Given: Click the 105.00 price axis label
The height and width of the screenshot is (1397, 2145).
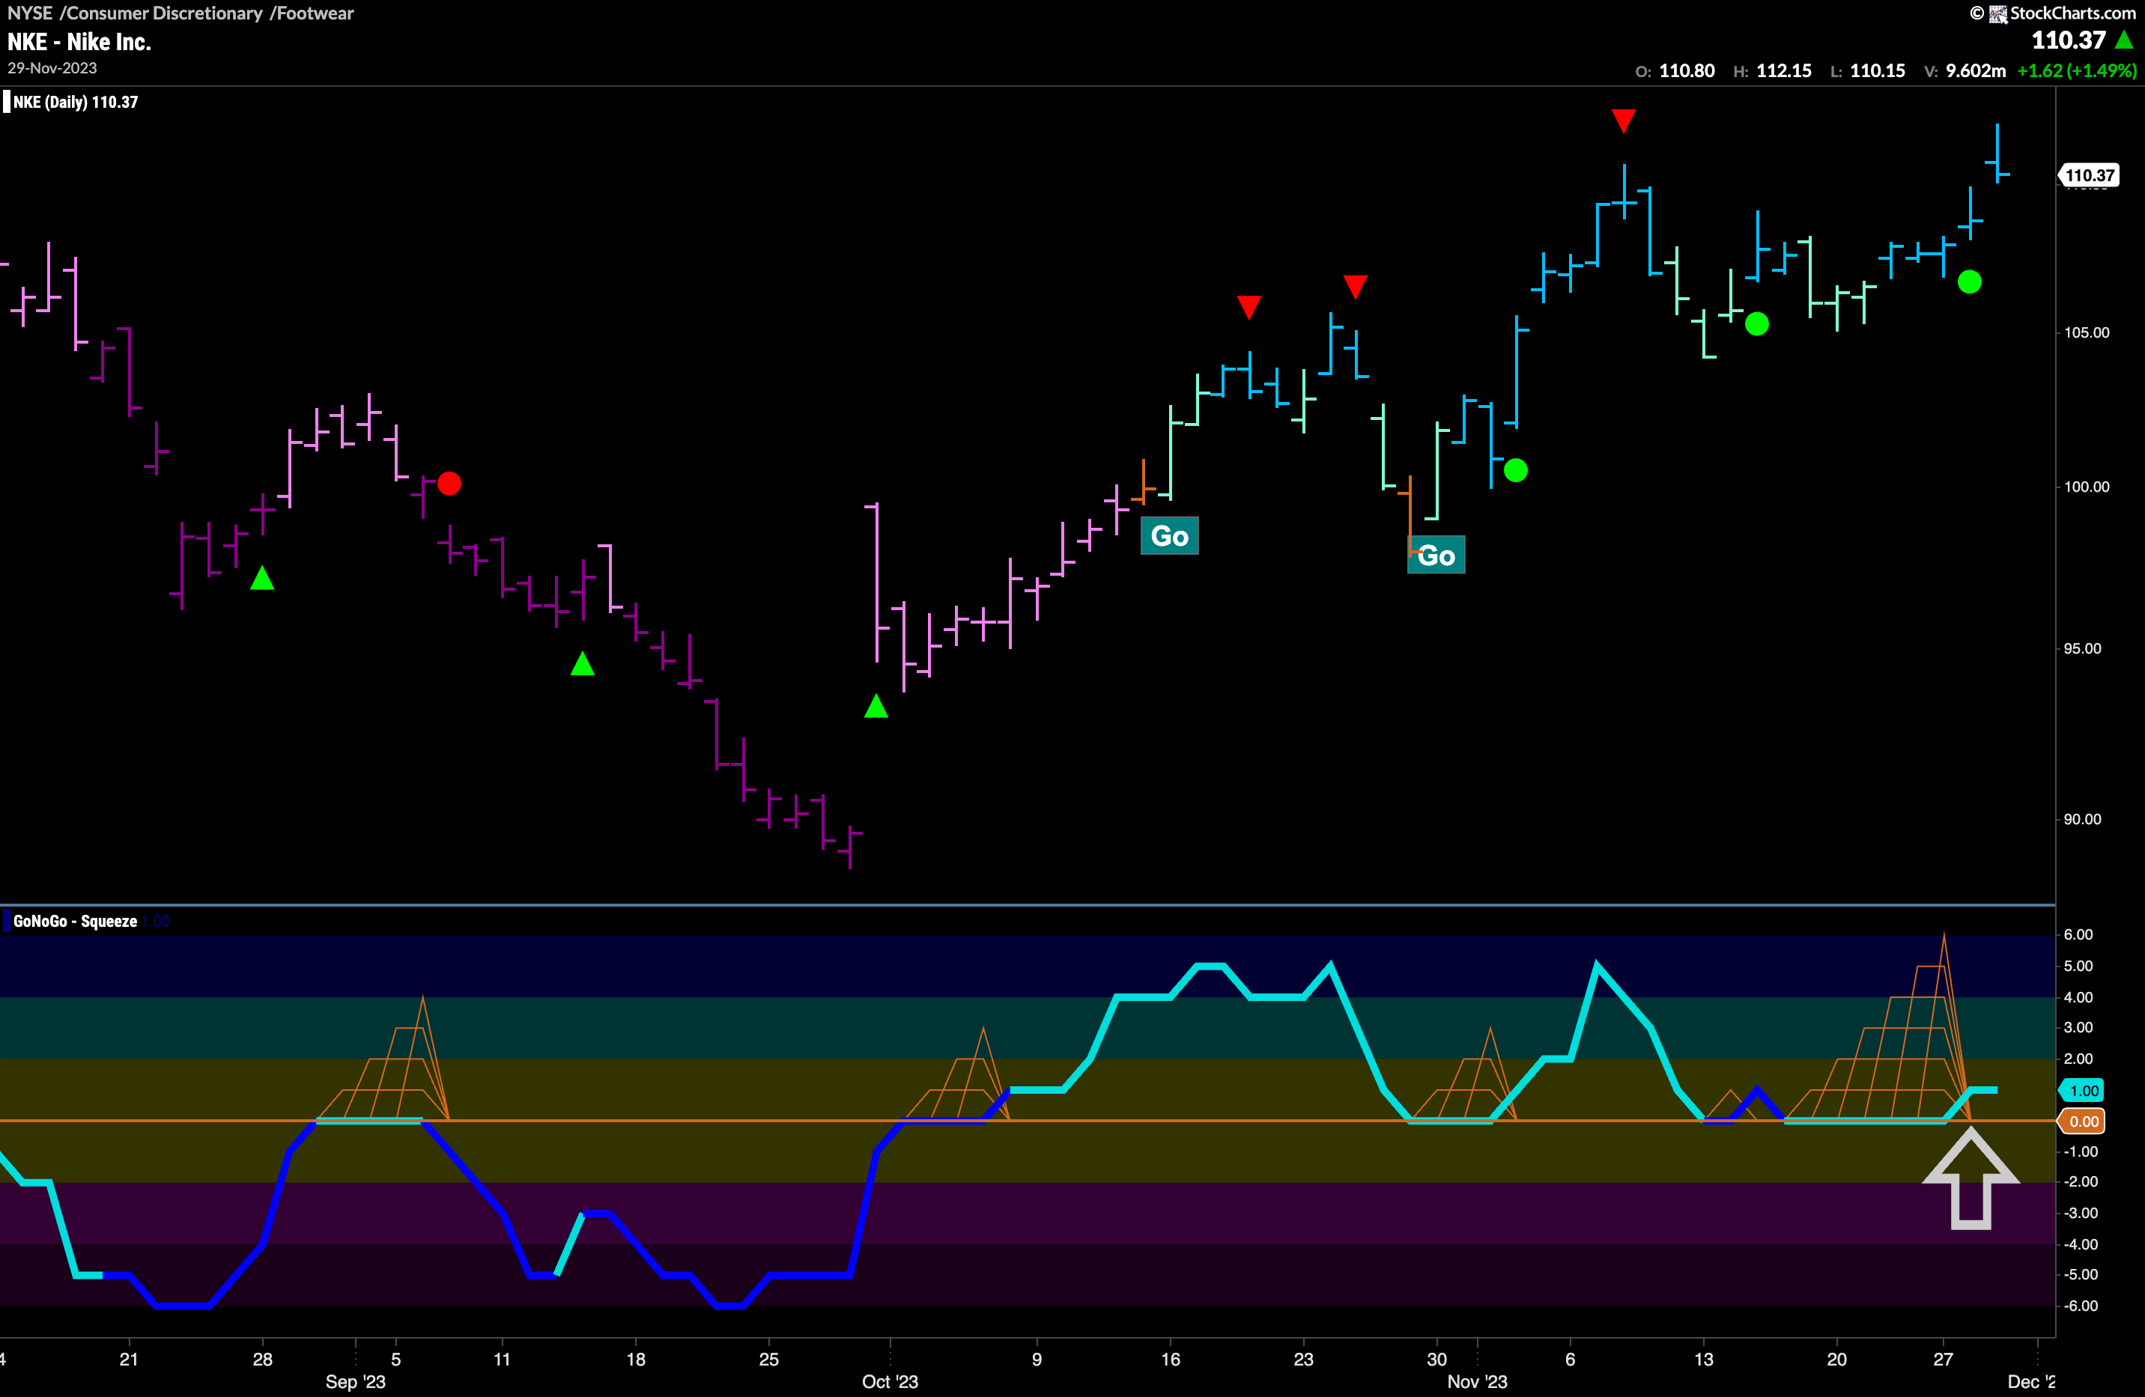Looking at the screenshot, I should coord(2087,332).
